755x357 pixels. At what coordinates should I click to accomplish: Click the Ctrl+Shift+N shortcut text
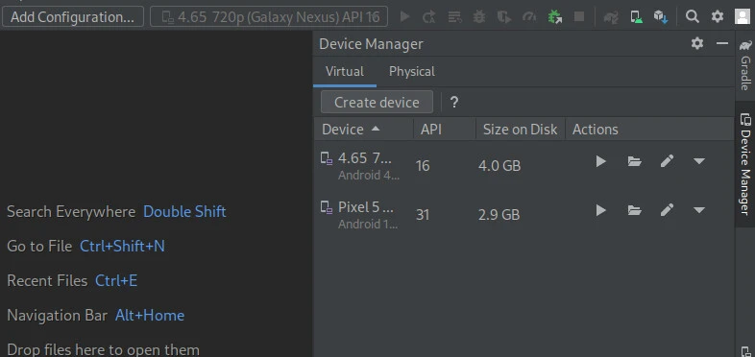point(122,247)
